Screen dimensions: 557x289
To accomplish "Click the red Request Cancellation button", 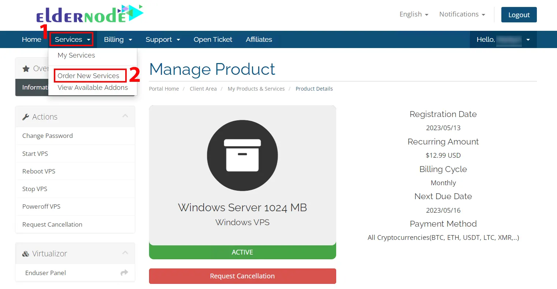I will point(242,276).
